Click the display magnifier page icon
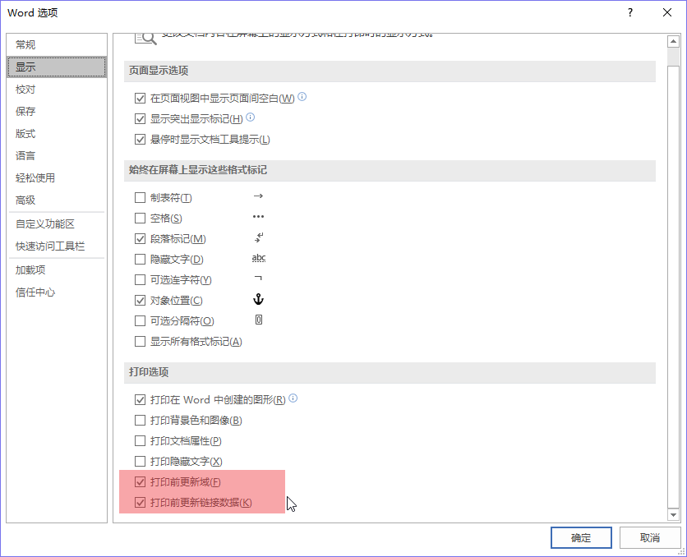The width and height of the screenshot is (687, 557). (x=145, y=39)
